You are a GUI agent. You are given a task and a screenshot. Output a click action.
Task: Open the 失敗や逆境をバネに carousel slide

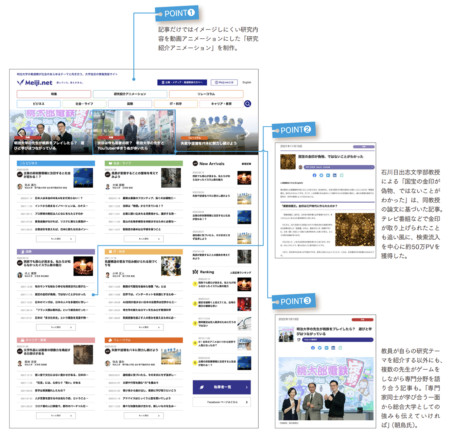[x=218, y=132]
